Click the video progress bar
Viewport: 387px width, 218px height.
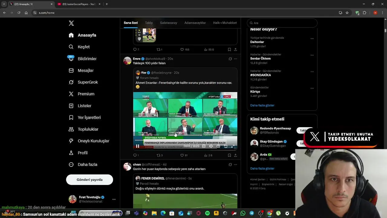(185, 140)
